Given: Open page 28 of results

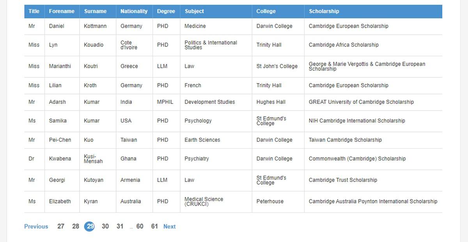Looking at the screenshot, I should pyautogui.click(x=76, y=226).
